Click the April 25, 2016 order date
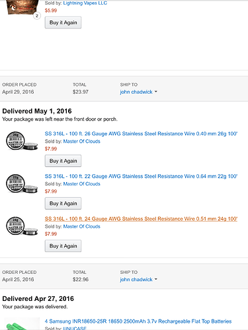Image resolution: width=248 pixels, height=330 pixels. [18, 280]
